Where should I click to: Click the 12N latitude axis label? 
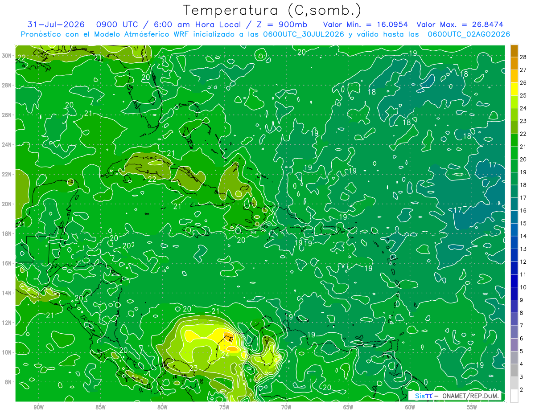pos(8,323)
